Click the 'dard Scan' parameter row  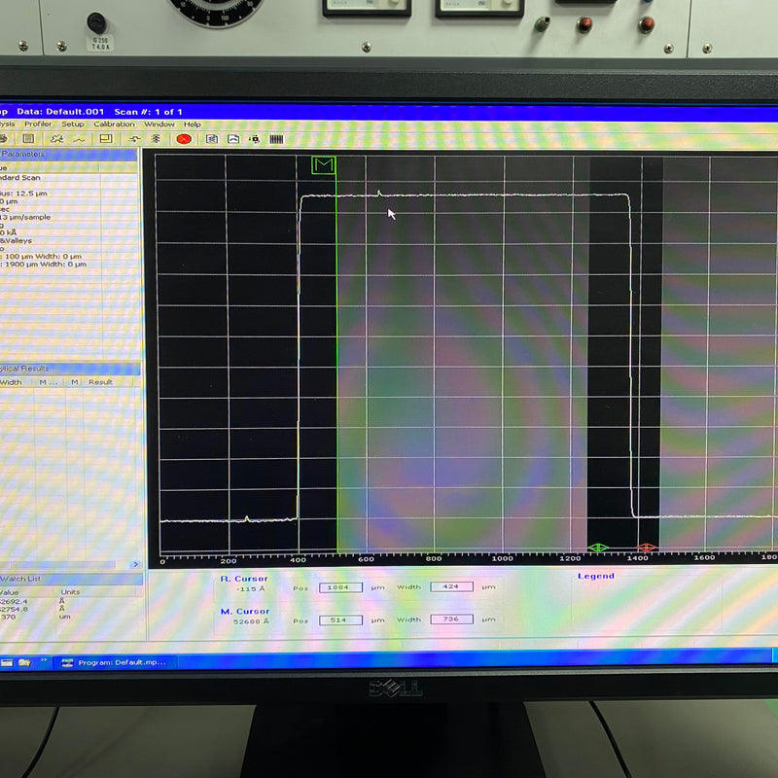click(x=20, y=178)
